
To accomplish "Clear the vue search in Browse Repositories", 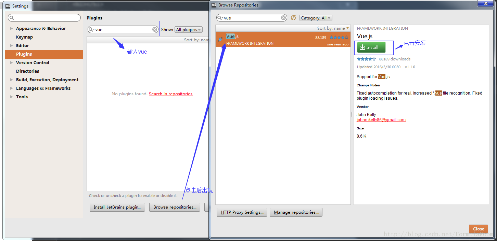I will click(283, 18).
